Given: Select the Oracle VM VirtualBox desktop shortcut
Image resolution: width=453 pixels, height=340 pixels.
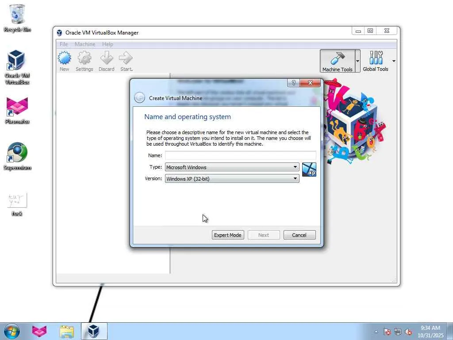Looking at the screenshot, I should 17,67.
